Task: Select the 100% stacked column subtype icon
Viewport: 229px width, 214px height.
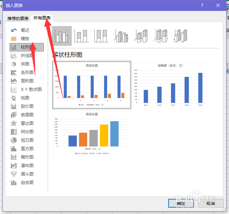Action: pos(101,36)
